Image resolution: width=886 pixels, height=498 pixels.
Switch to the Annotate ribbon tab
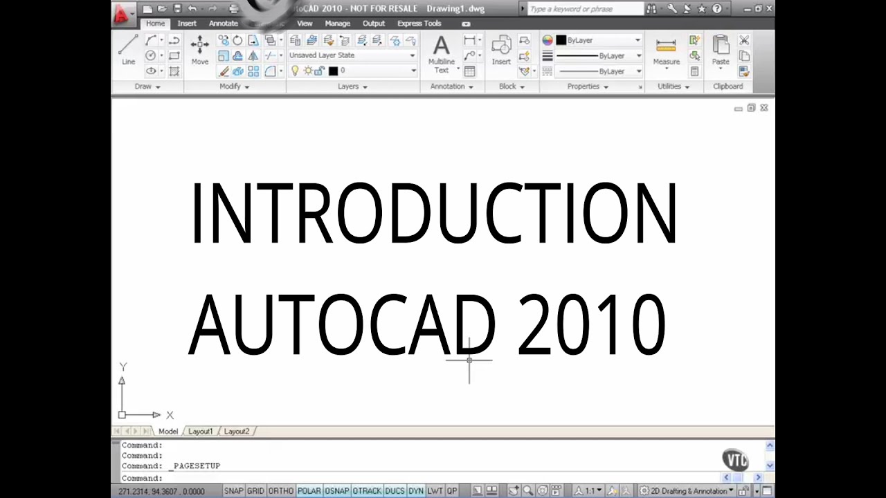224,24
